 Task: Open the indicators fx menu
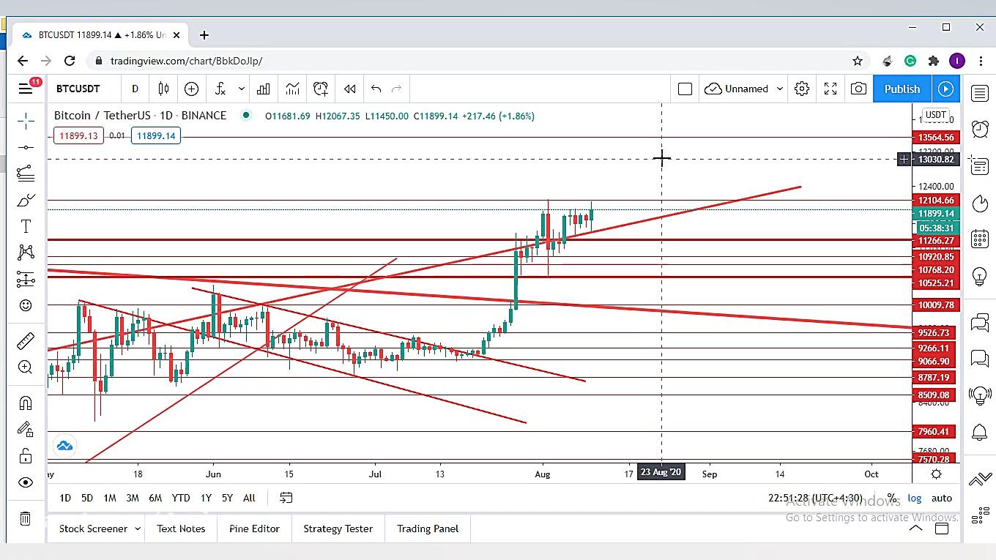coord(220,89)
